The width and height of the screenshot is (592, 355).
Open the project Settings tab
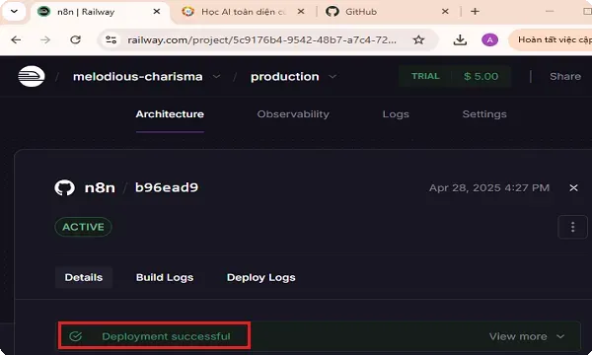pyautogui.click(x=484, y=114)
